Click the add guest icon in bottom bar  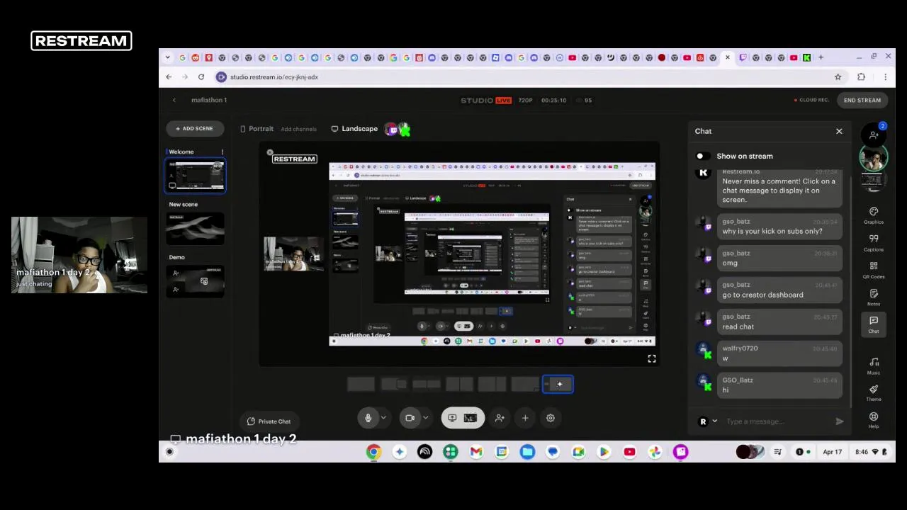point(500,418)
